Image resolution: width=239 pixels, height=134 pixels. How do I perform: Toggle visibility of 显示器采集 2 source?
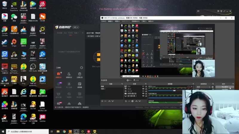(143, 96)
